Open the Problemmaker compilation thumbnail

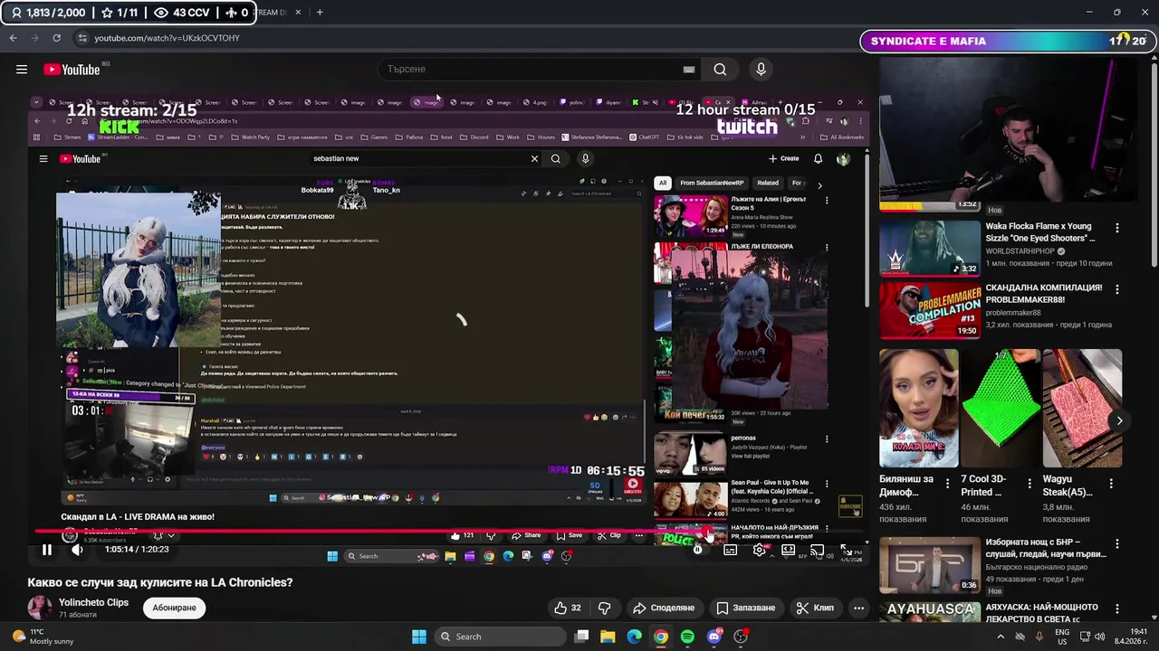(x=930, y=310)
